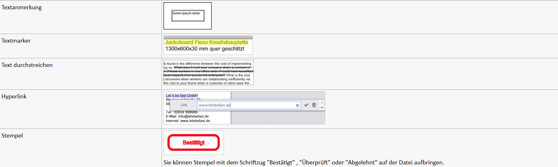The height and width of the screenshot is (167, 558).
Task: Click the Internet: www.letsbefast.de line
Action: click(188, 121)
